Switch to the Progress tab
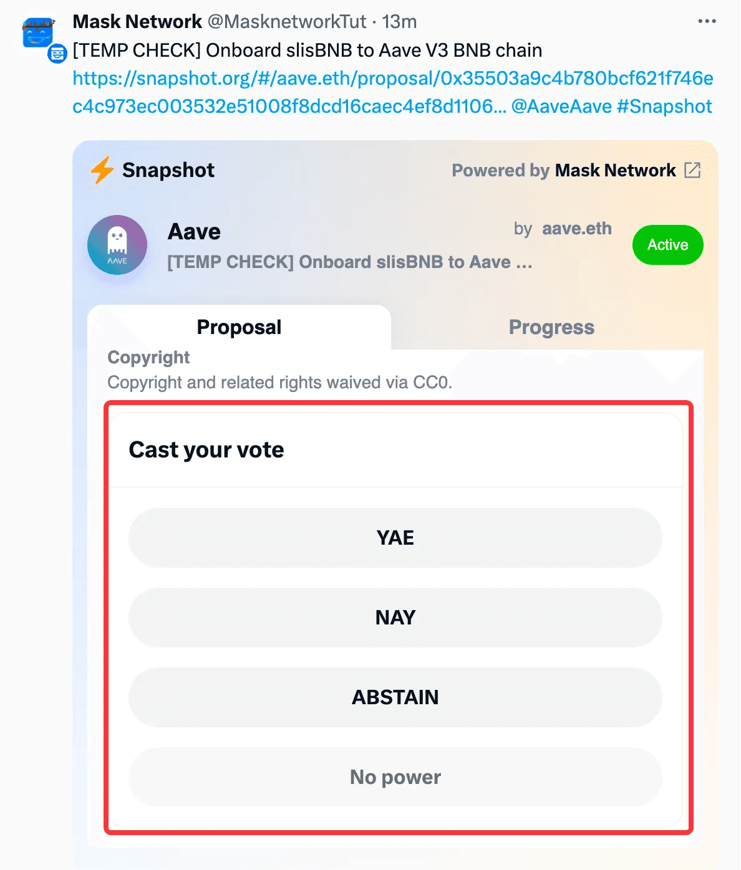The image size is (741, 870). (551, 327)
